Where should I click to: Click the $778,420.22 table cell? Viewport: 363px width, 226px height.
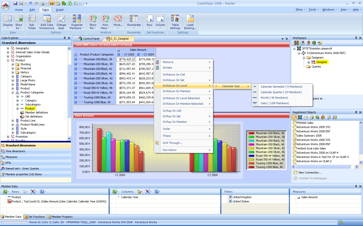tap(126, 59)
